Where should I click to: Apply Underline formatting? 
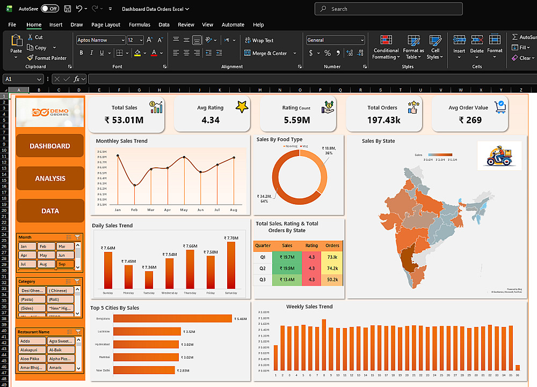click(x=101, y=53)
